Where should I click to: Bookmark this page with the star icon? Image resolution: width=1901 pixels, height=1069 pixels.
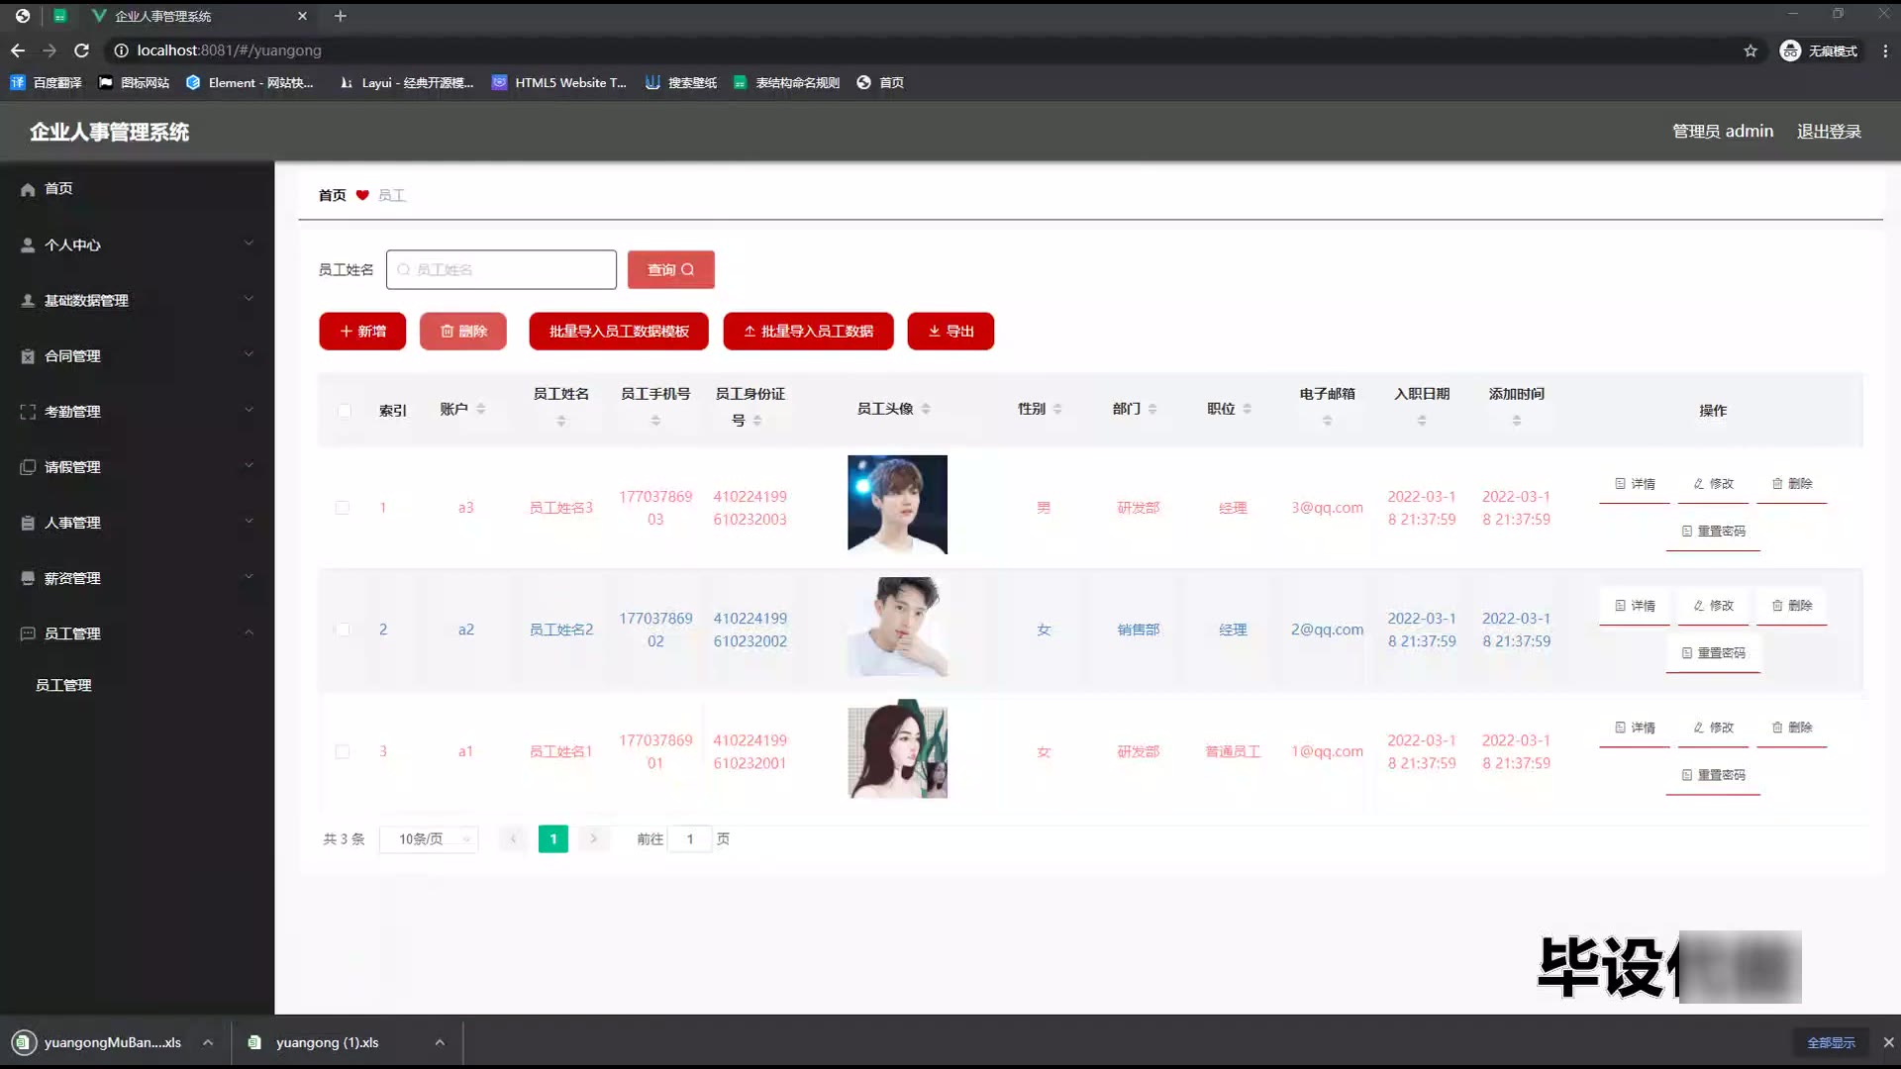1751,50
